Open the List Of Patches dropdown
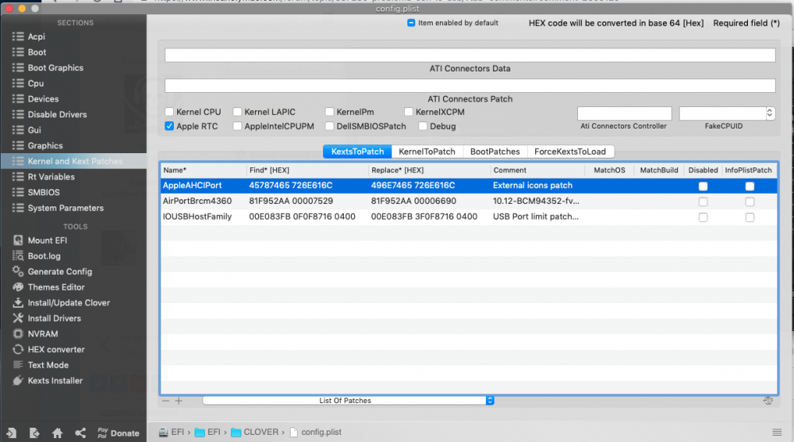This screenshot has width=794, height=442. (x=349, y=401)
